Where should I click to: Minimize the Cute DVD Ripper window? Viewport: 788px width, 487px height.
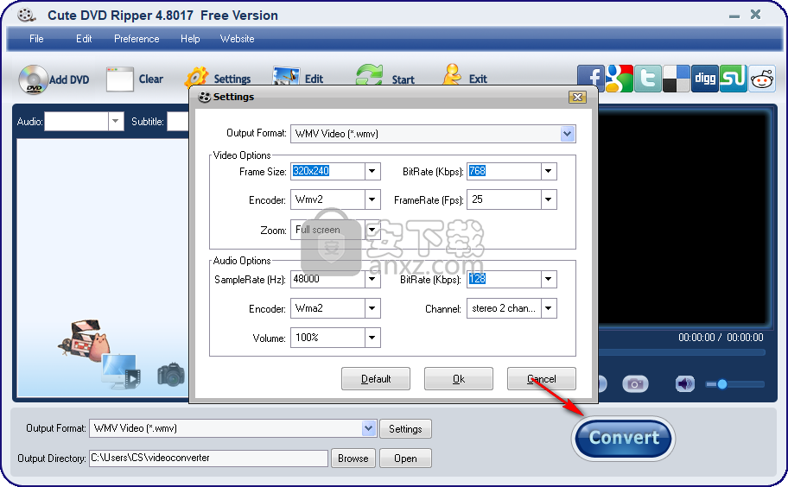734,16
